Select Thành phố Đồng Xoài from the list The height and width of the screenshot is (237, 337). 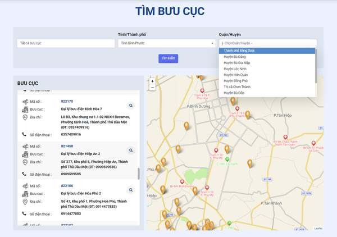click(x=267, y=51)
